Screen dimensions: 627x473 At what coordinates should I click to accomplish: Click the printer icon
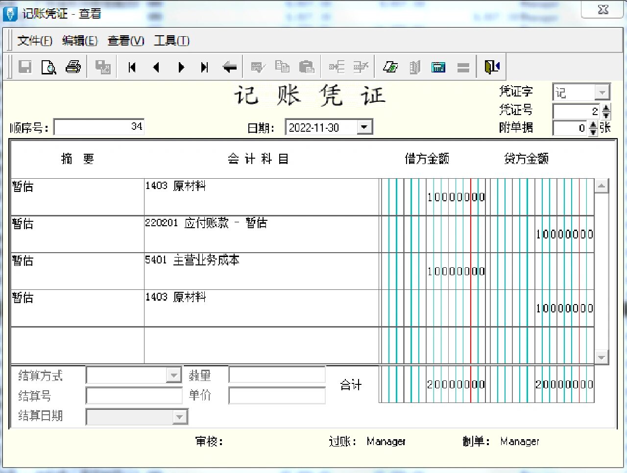(x=73, y=67)
